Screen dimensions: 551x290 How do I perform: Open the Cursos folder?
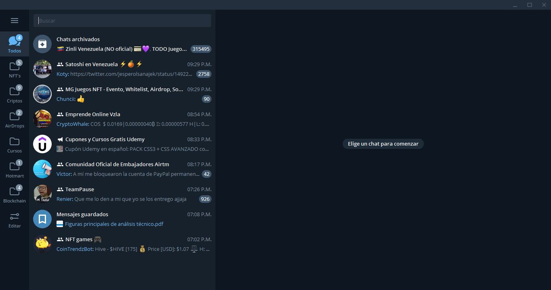(x=15, y=144)
